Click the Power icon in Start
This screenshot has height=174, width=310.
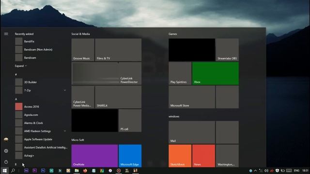(x=6, y=162)
